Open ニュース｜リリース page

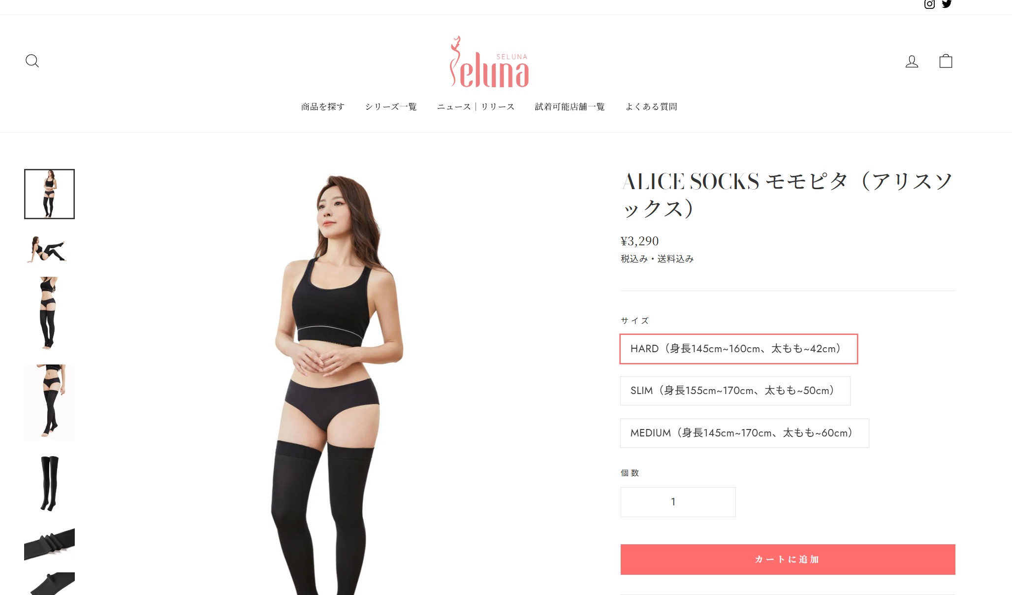click(x=476, y=106)
